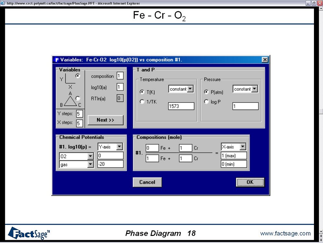Switch pressure to the log P option
323x243 pixels.
pyautogui.click(x=207, y=102)
